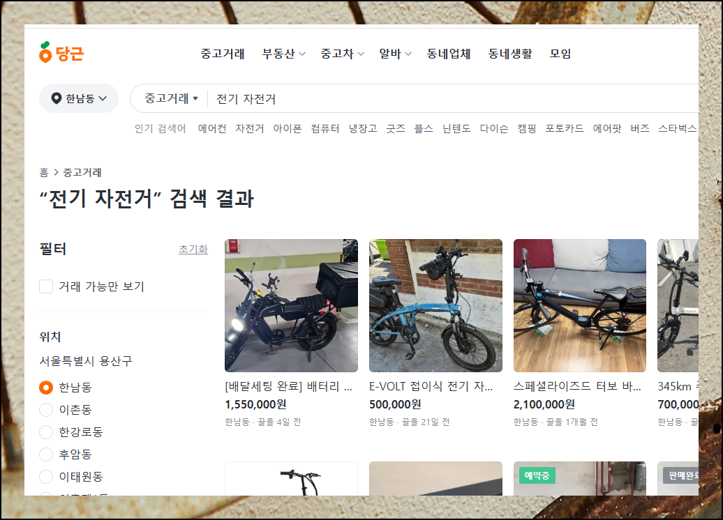723x520 pixels.
Task: Open the 한남동 location selector
Action: click(79, 98)
